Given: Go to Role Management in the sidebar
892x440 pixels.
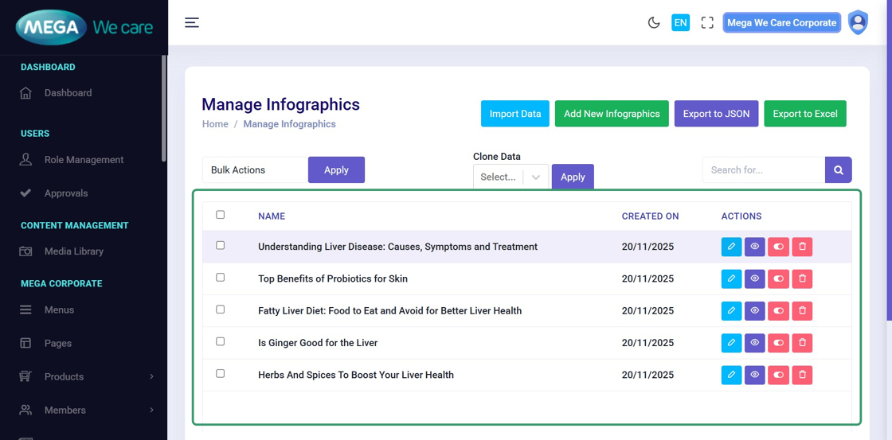Looking at the screenshot, I should [84, 160].
